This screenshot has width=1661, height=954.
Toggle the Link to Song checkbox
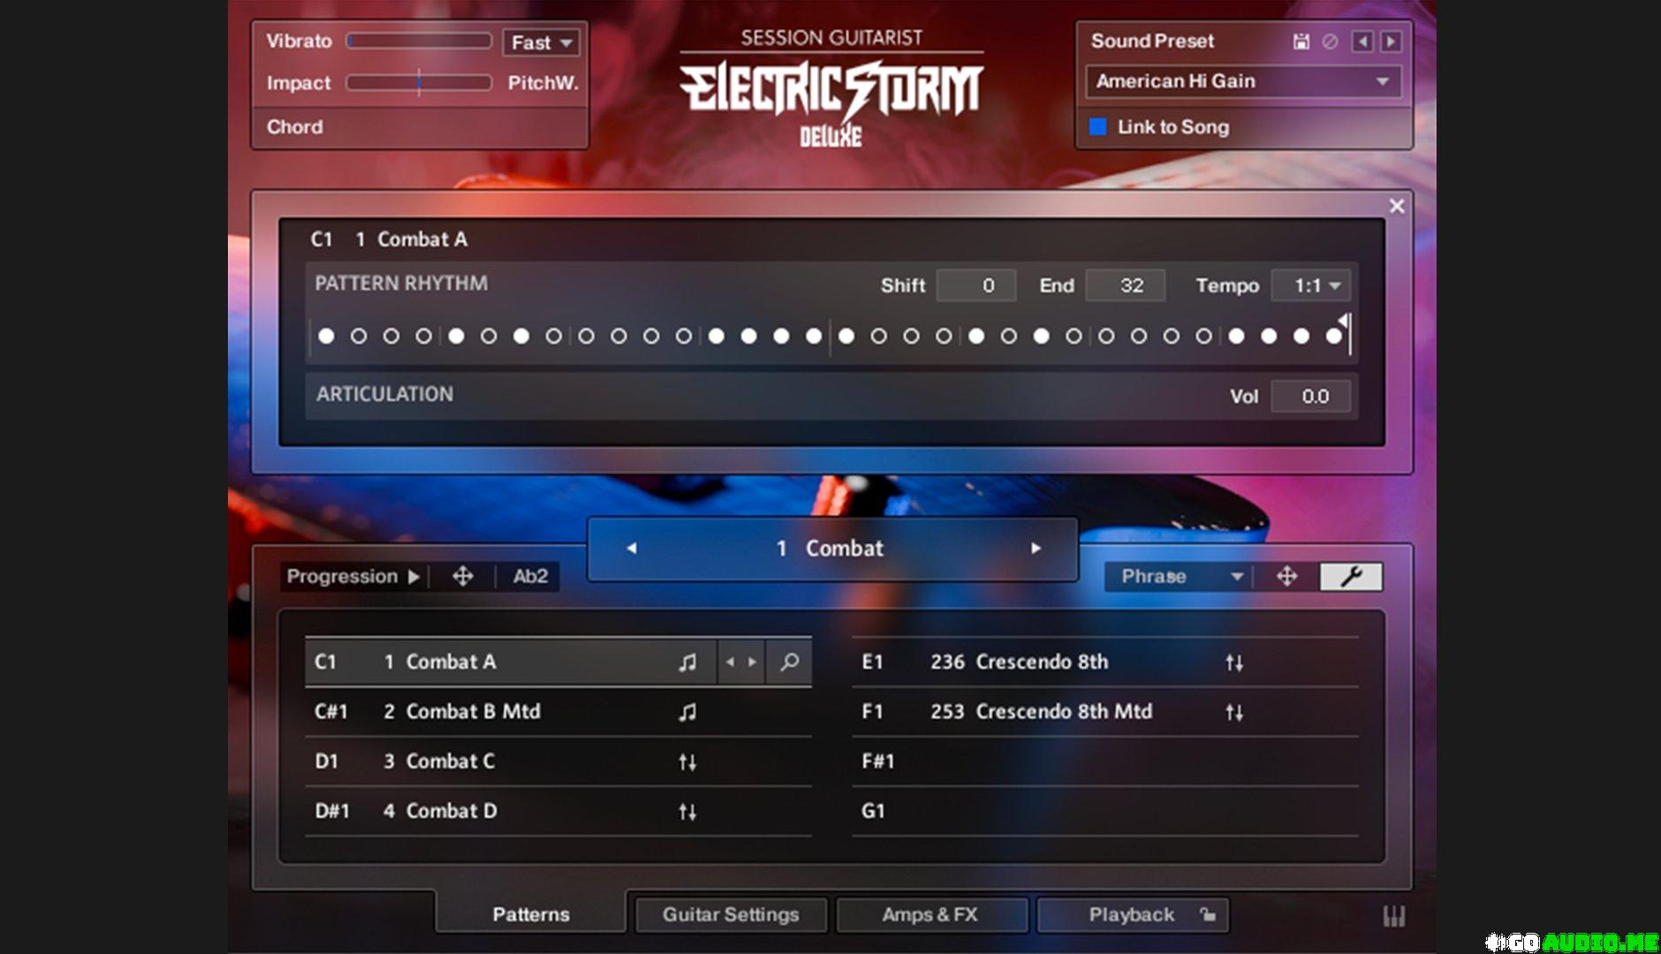click(1098, 127)
